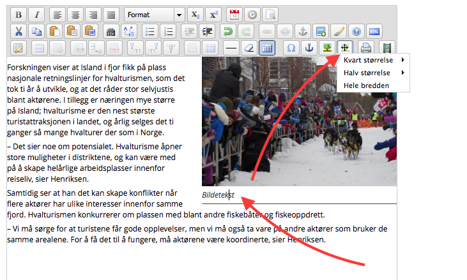
Task: Insert special character with omega icon
Action: pos(291,47)
